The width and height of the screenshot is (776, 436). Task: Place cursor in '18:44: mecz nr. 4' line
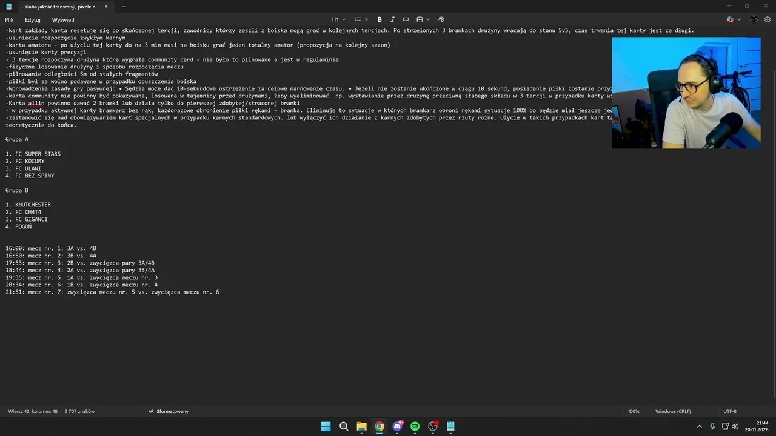(x=80, y=270)
